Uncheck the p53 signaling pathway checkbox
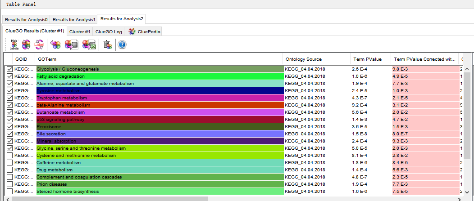Image resolution: width=474 pixels, height=201 pixels. [x=9, y=120]
